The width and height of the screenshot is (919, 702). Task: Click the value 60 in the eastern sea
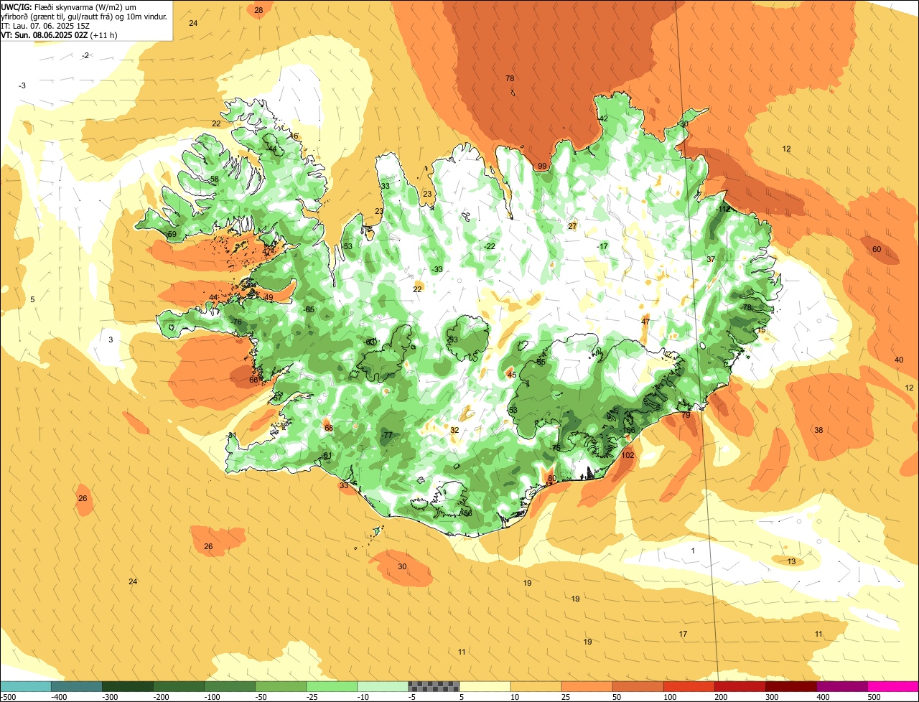coord(877,250)
